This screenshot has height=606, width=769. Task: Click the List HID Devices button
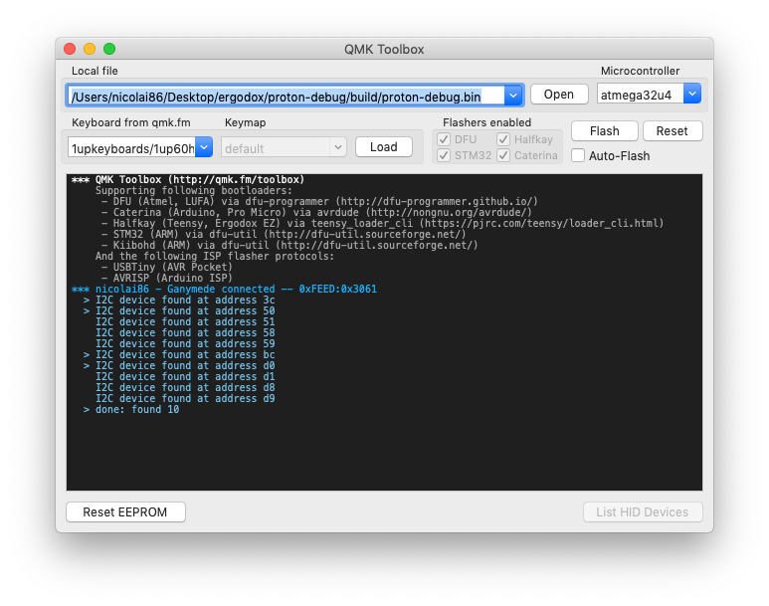(642, 511)
